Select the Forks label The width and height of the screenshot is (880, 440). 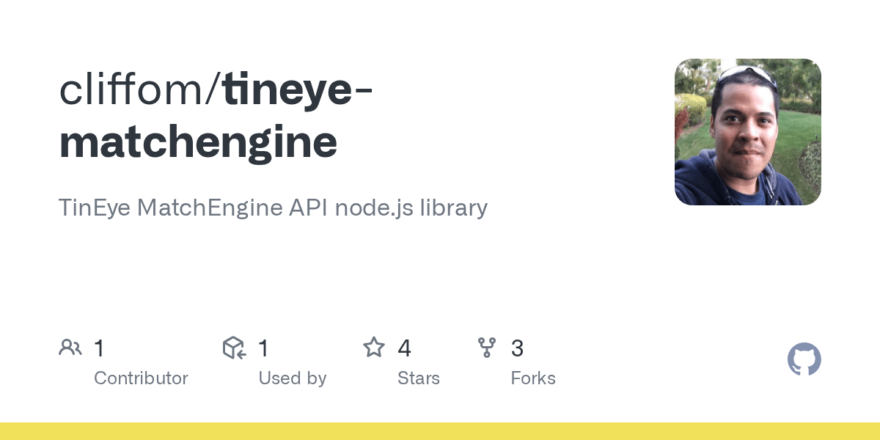[533, 378]
